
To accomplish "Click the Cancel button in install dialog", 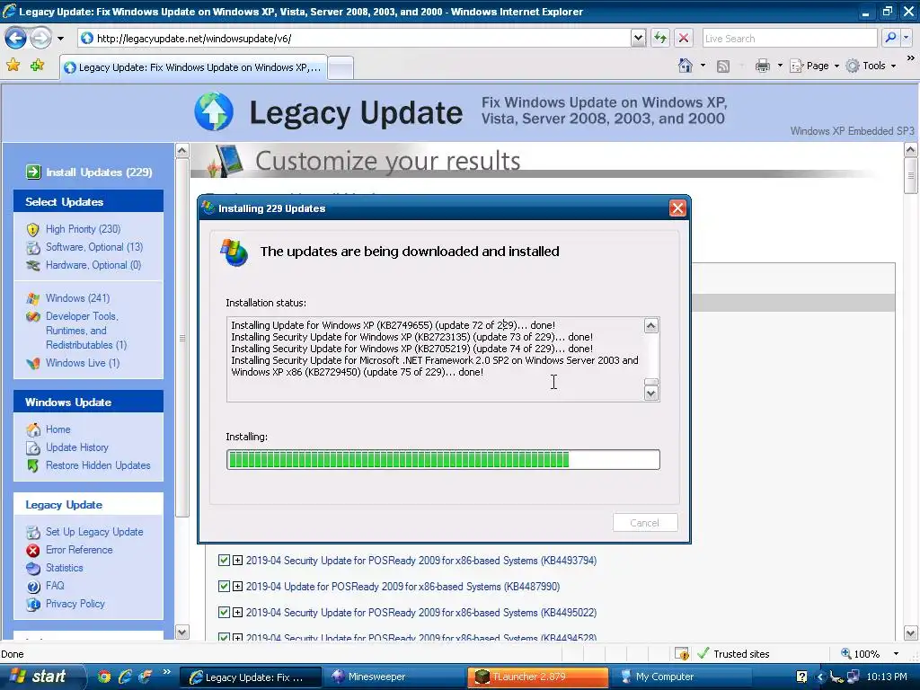I will click(x=645, y=523).
